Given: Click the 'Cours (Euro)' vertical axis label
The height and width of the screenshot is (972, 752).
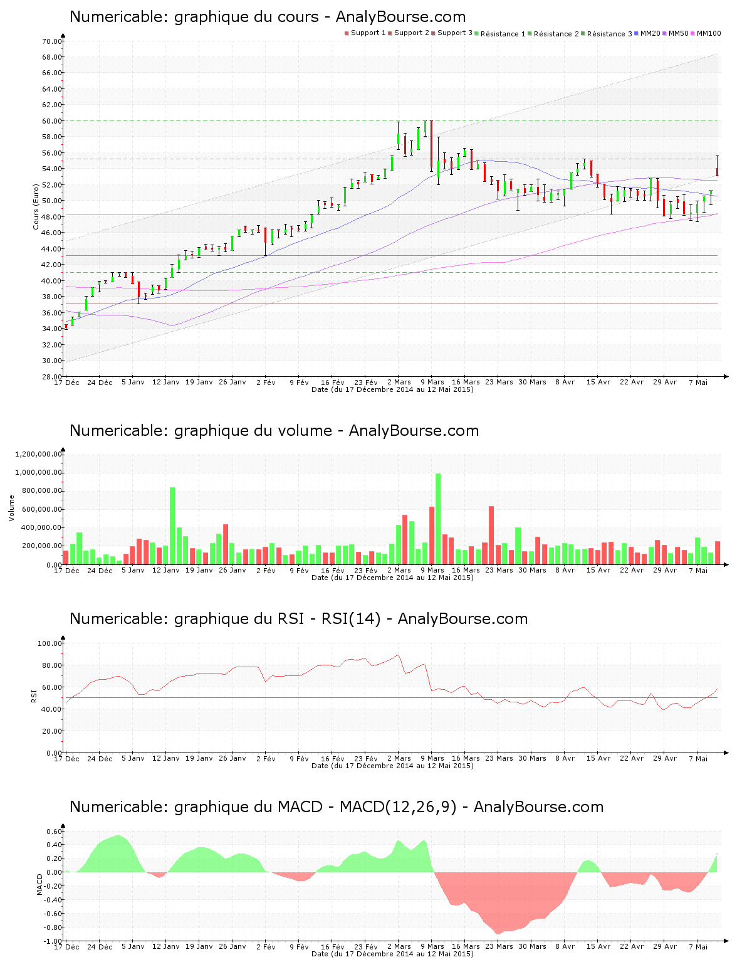Looking at the screenshot, I should (36, 206).
